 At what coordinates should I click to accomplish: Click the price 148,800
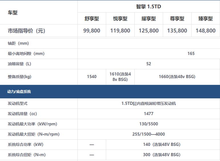[206, 30]
